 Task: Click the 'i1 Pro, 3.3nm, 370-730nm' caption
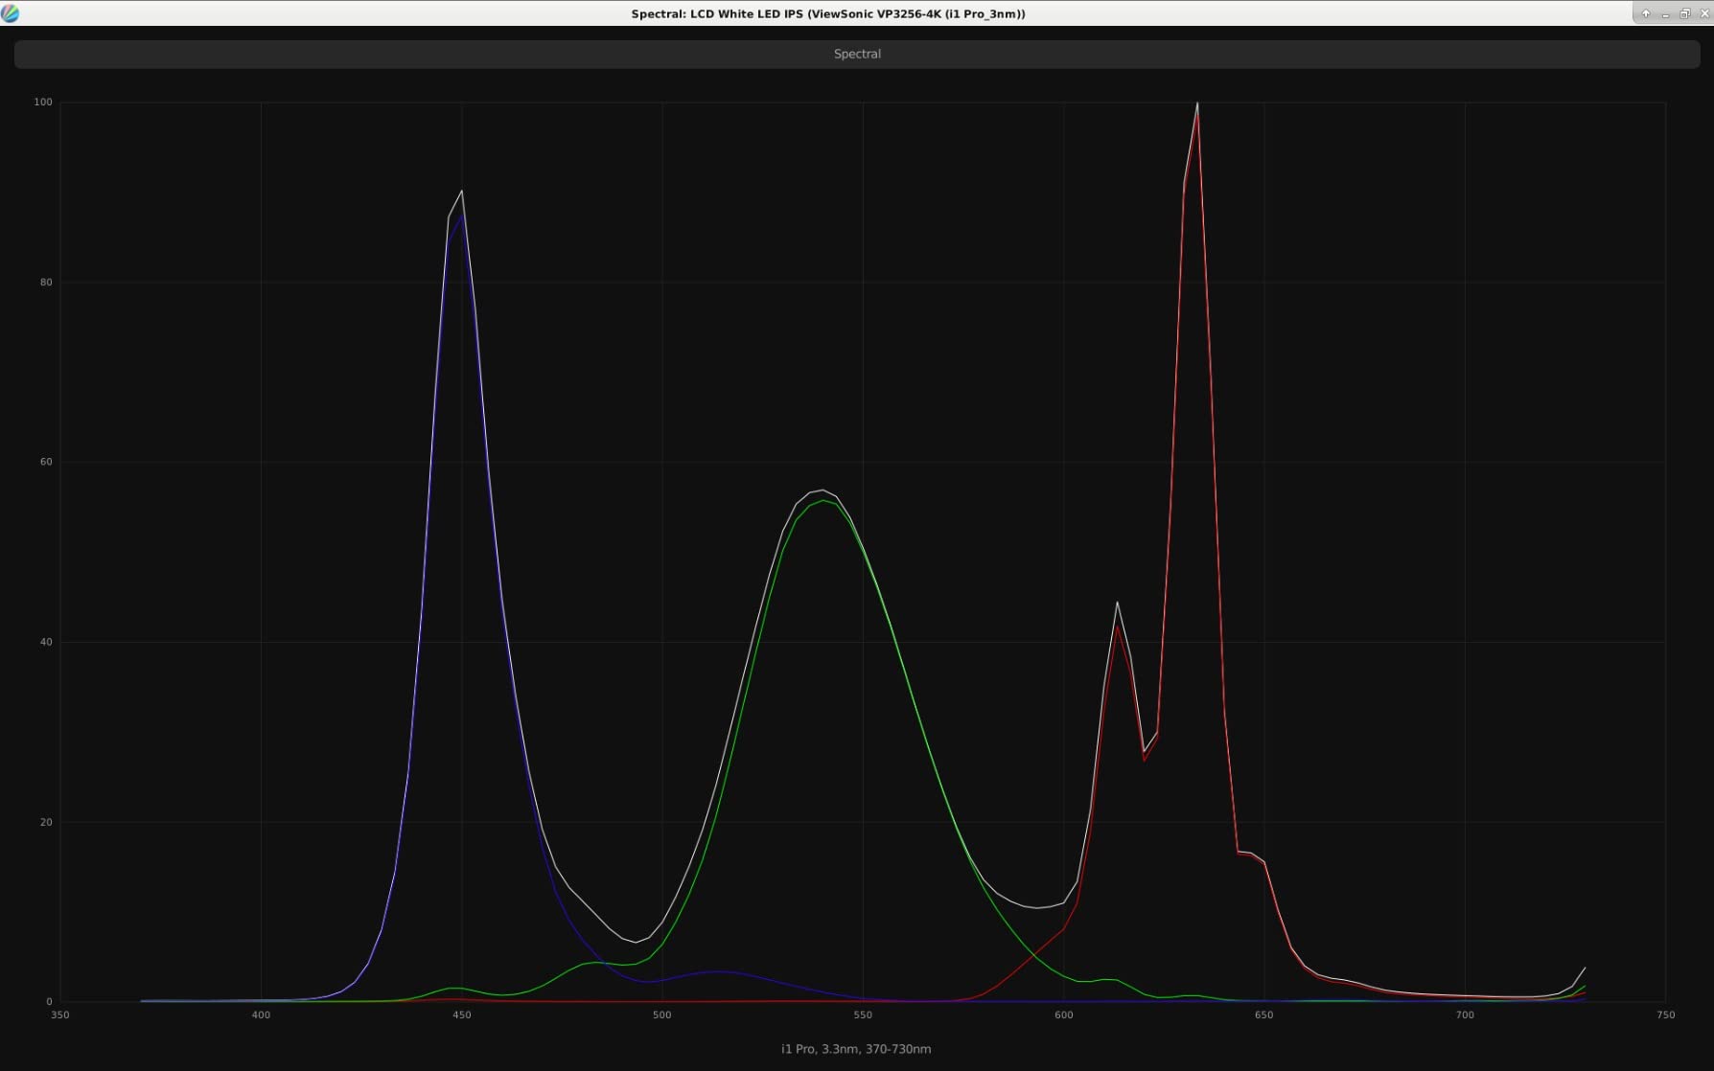coord(856,1049)
